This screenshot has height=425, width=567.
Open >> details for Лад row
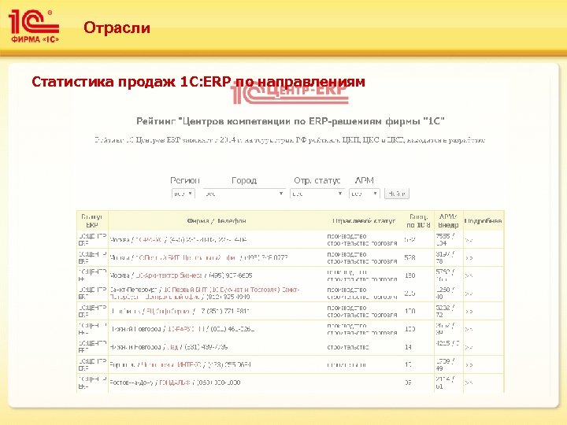pos(469,347)
